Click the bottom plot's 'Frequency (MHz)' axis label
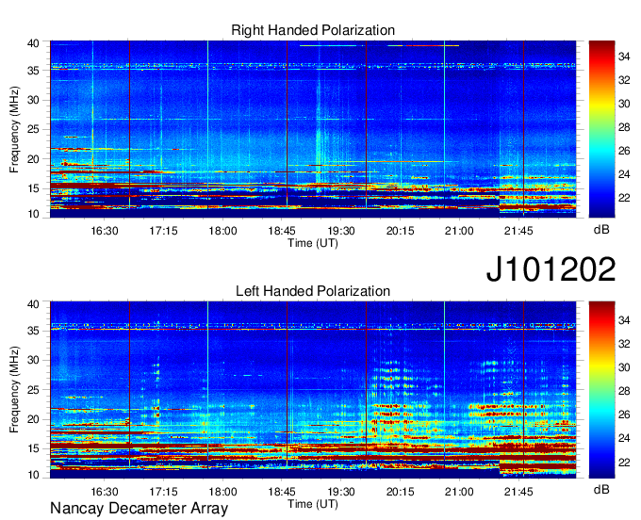Viewport: 641px width, 520px height. coord(14,390)
